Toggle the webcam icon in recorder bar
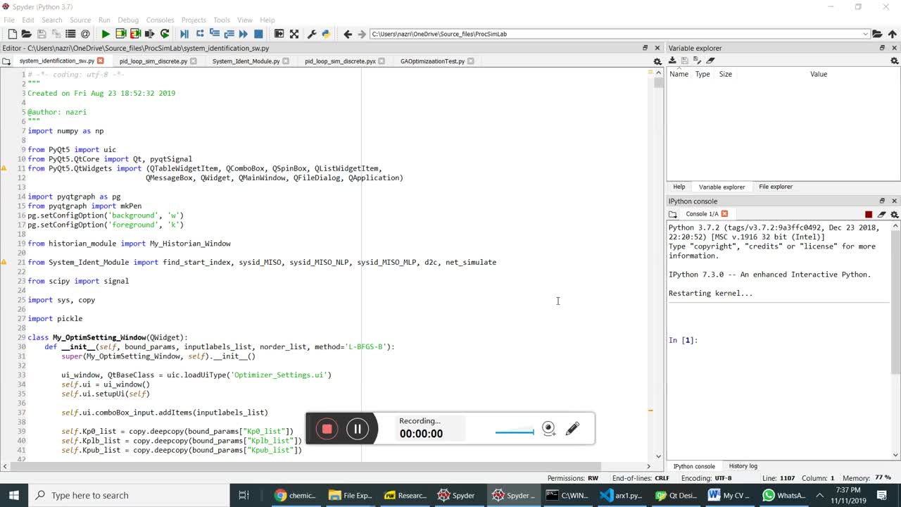This screenshot has width=901, height=507. pyautogui.click(x=549, y=429)
